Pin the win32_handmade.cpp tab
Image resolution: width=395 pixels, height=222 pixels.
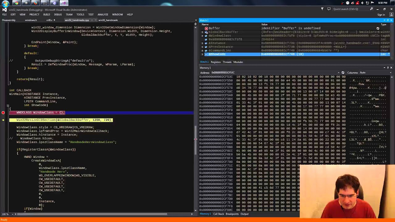[x=91, y=20]
